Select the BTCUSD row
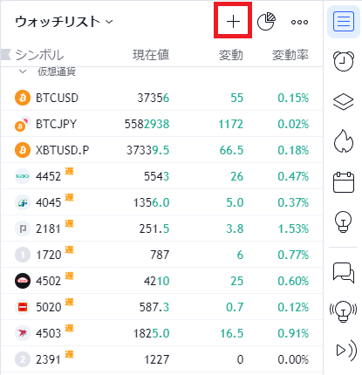Image resolution: width=362 pixels, height=375 pixels. point(161,98)
